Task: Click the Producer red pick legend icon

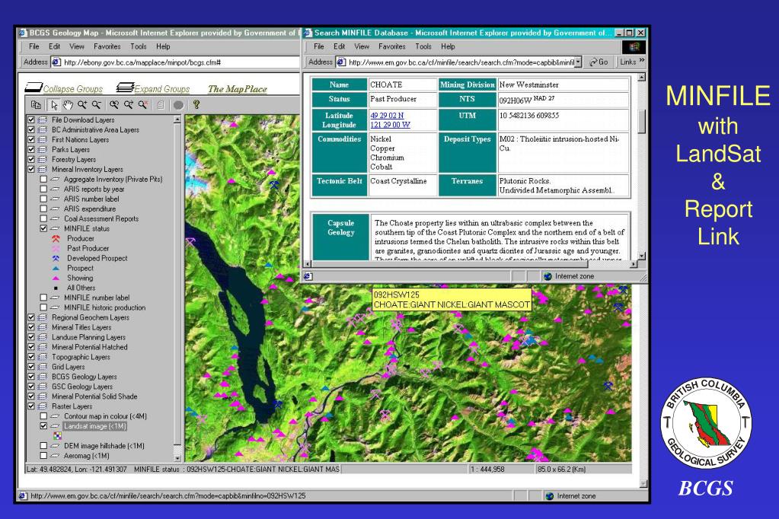Action: pyautogui.click(x=56, y=238)
